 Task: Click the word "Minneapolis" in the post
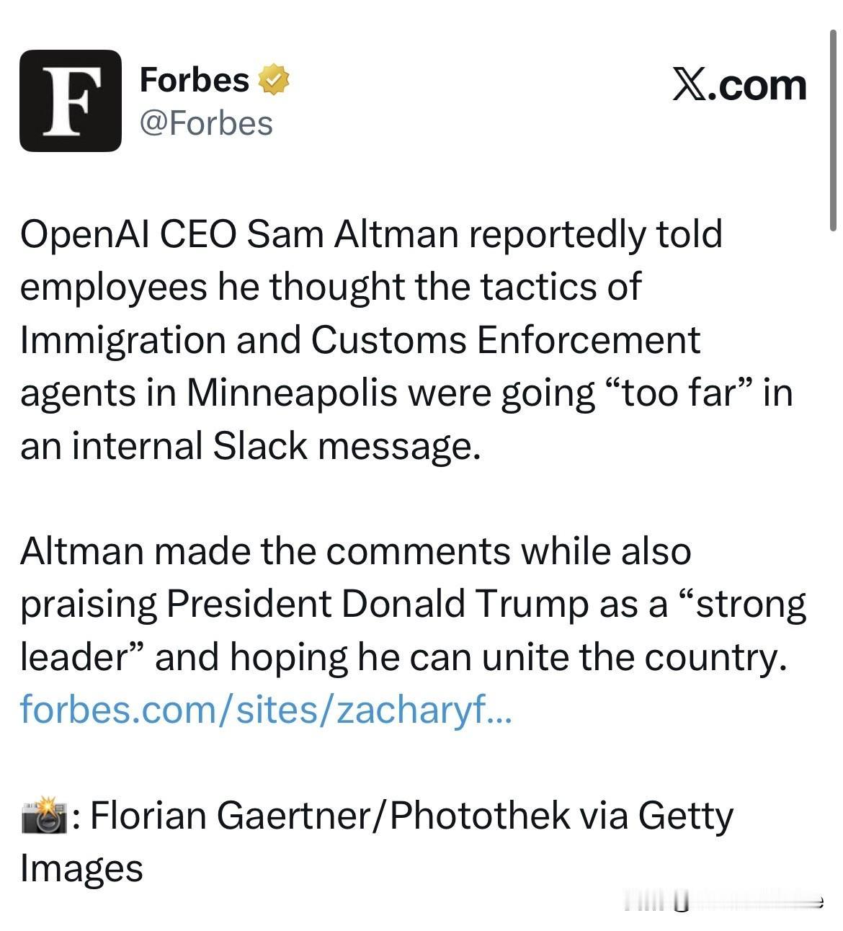(x=292, y=393)
